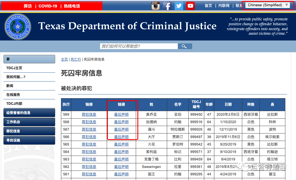Open 最后声明 link for execution 568

click(x=121, y=122)
